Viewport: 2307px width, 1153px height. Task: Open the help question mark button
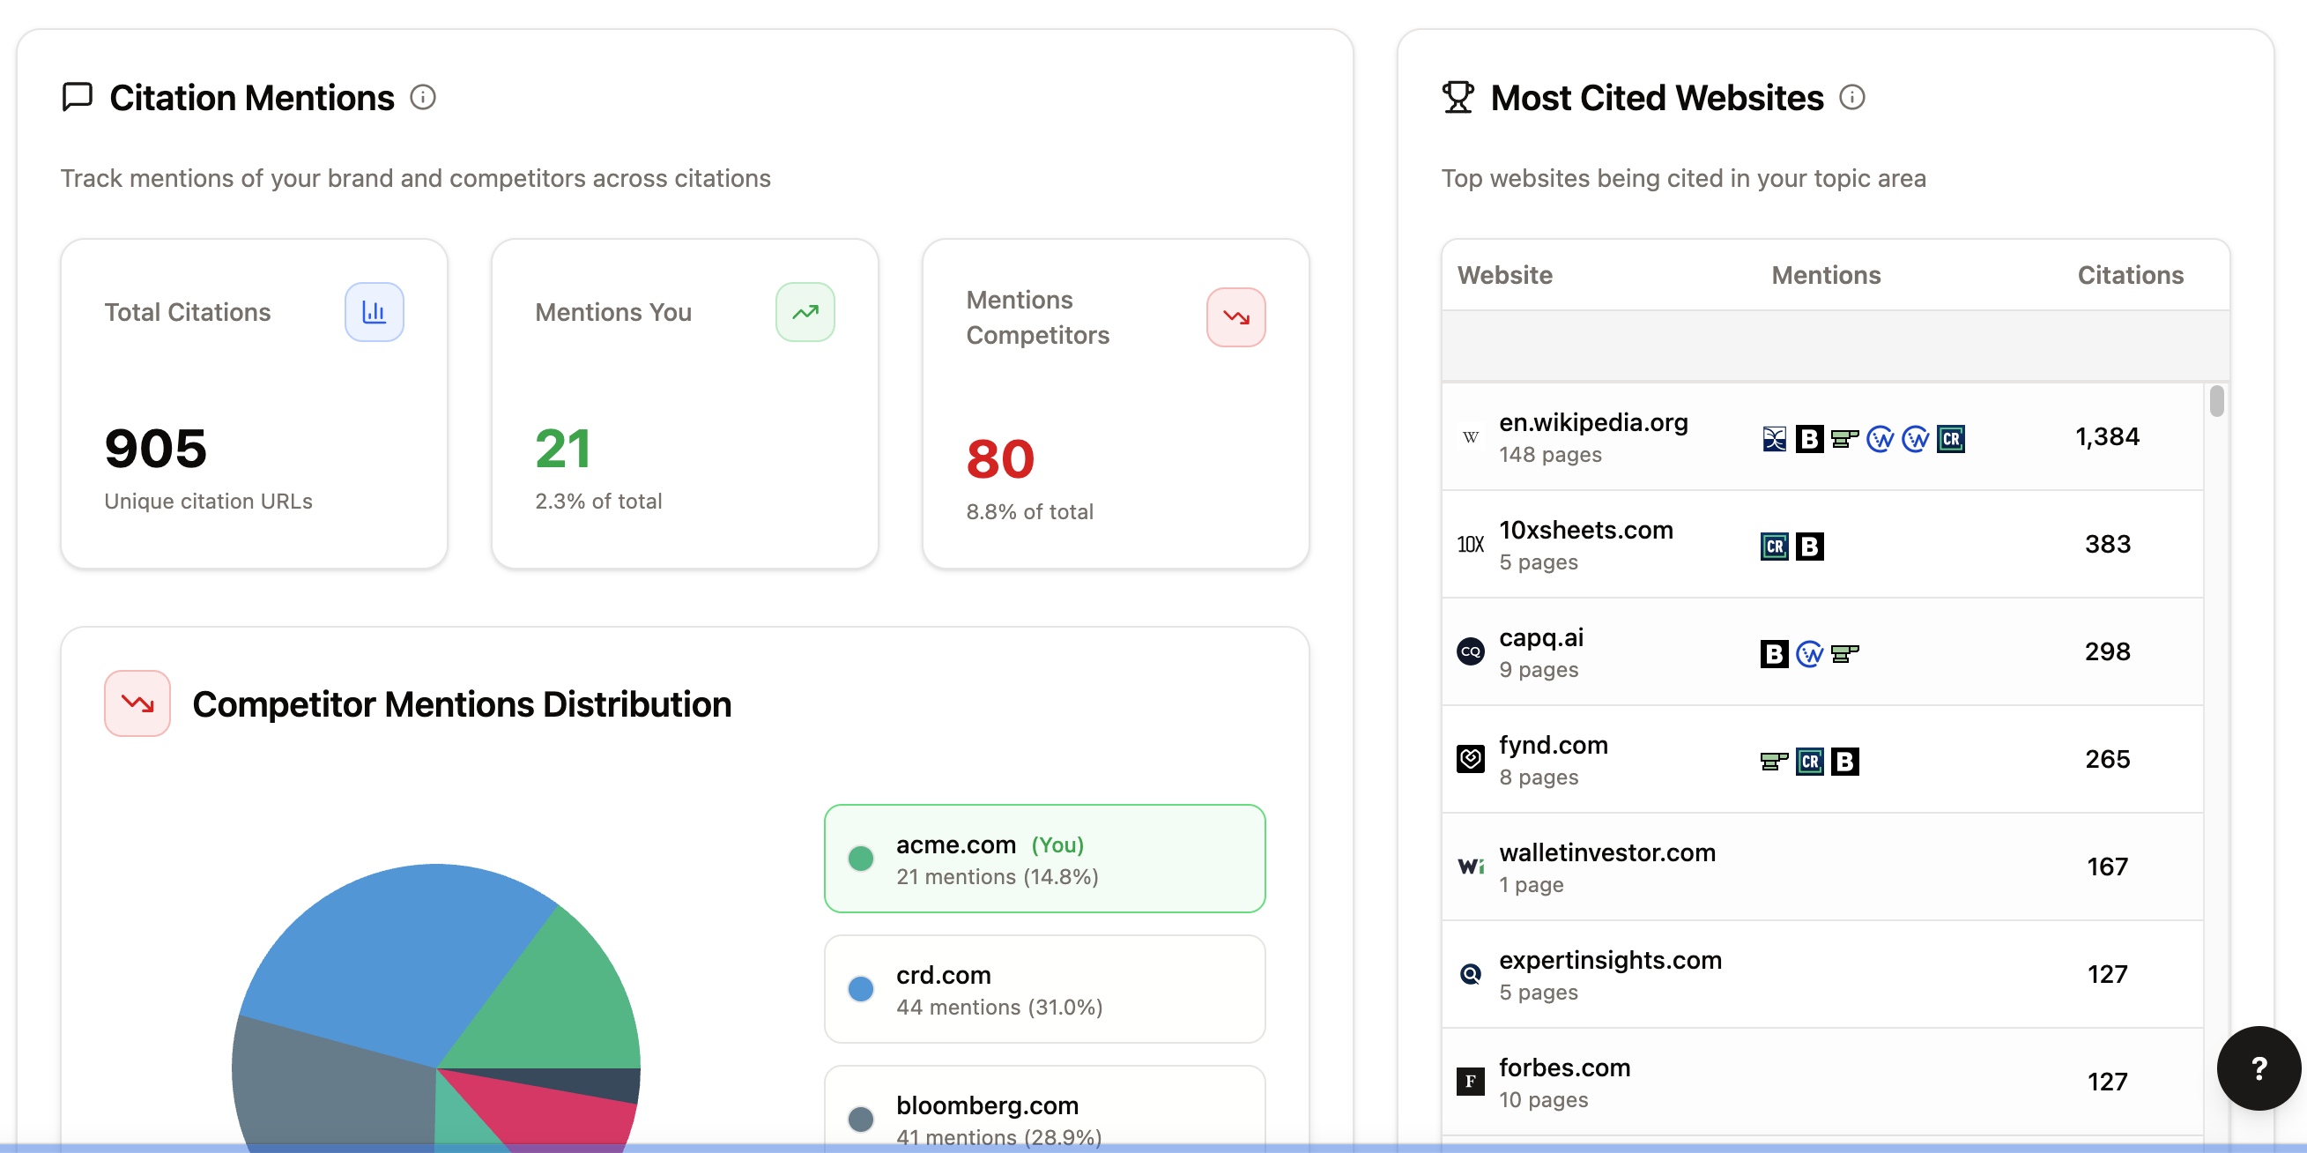[2258, 1067]
